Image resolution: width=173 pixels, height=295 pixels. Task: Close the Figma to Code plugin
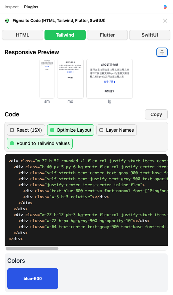[165, 21]
